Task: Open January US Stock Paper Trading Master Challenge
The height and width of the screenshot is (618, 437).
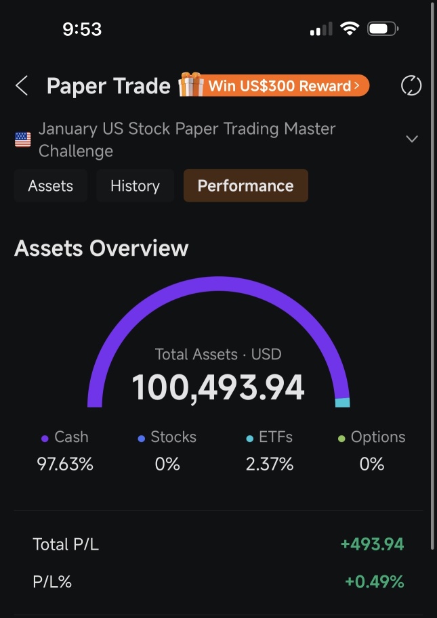Action: point(186,140)
